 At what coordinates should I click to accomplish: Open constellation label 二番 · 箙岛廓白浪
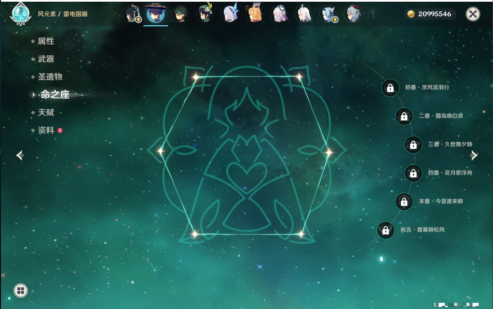(441, 116)
